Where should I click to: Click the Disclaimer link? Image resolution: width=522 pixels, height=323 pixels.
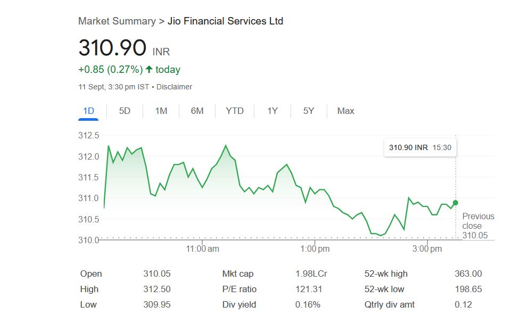[x=175, y=87]
